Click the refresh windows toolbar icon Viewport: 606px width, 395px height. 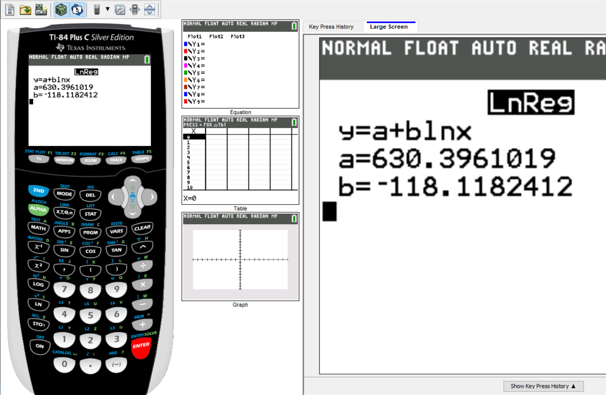click(x=120, y=9)
